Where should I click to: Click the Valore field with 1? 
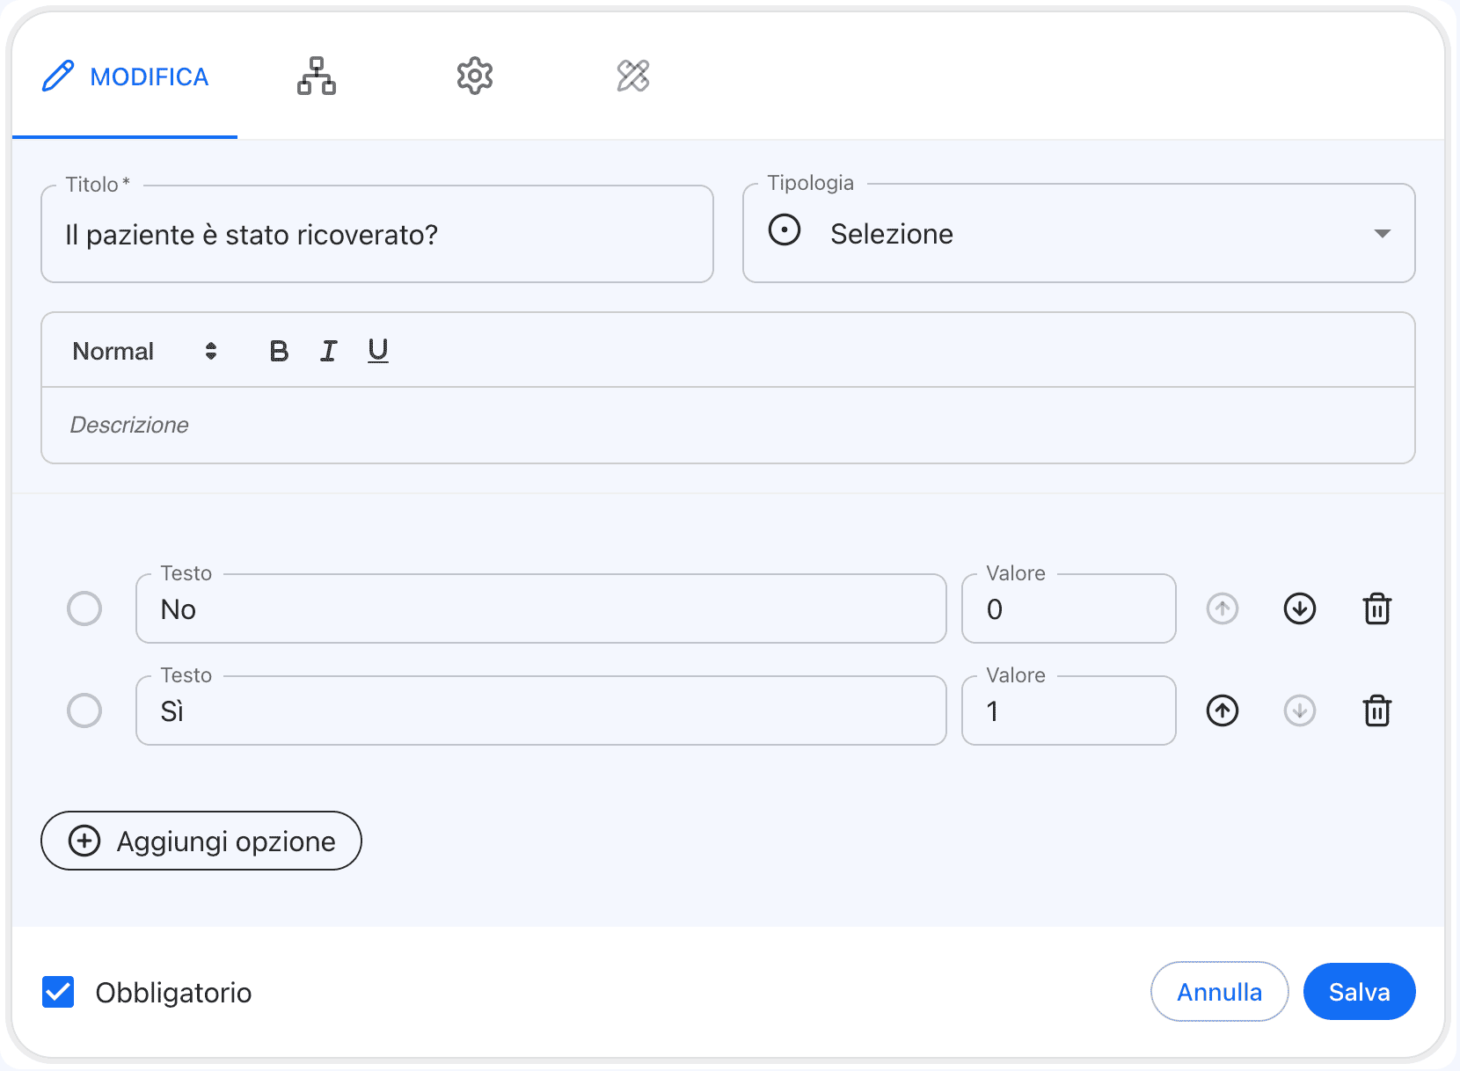(1069, 710)
